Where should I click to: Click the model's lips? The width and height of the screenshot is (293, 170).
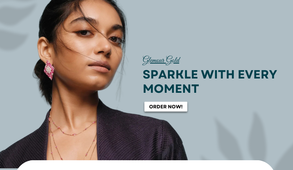pos(100,67)
